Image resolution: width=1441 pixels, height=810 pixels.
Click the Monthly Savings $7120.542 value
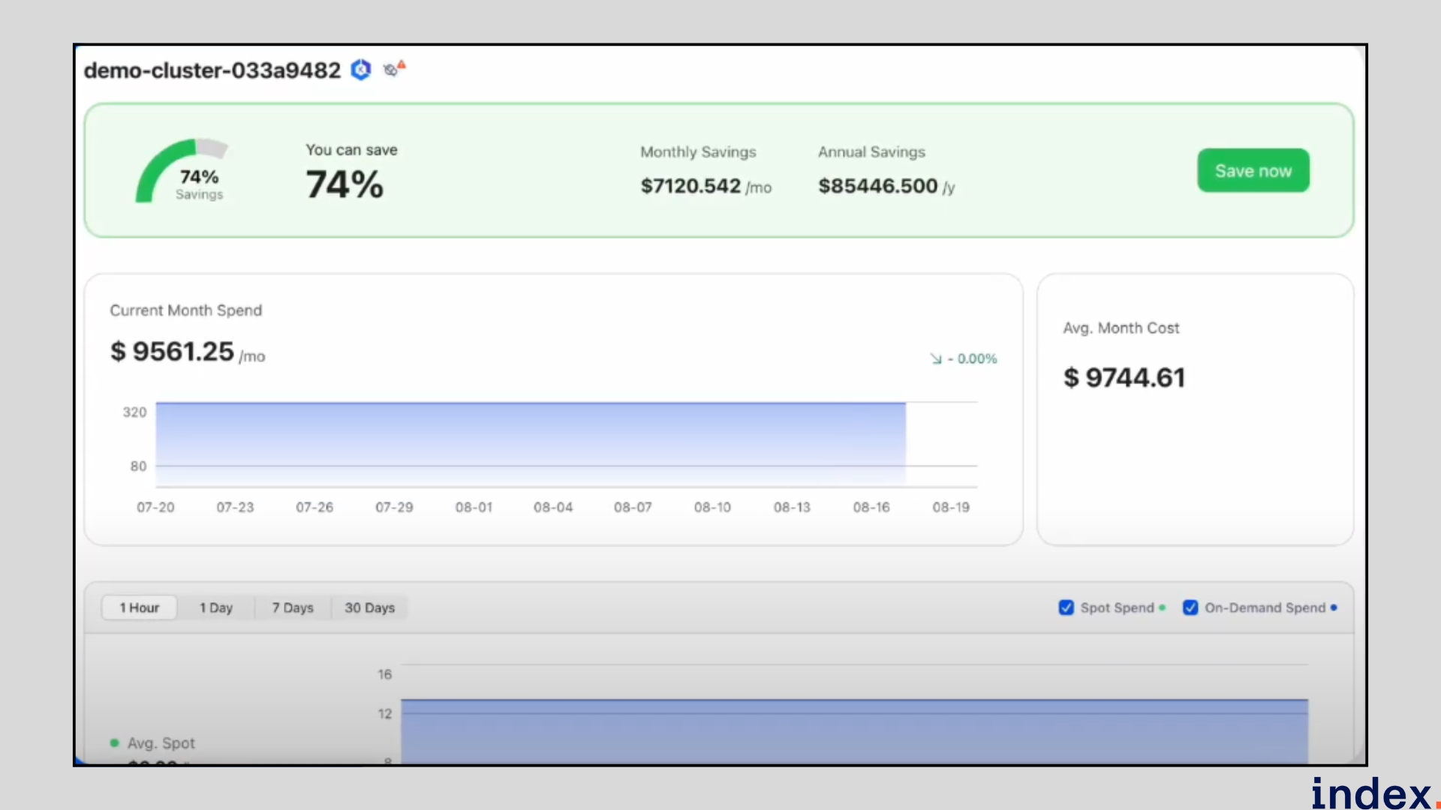coord(690,186)
